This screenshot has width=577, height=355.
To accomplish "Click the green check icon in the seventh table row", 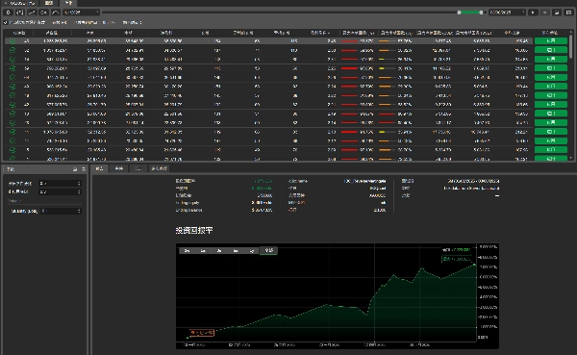I will [x=13, y=95].
